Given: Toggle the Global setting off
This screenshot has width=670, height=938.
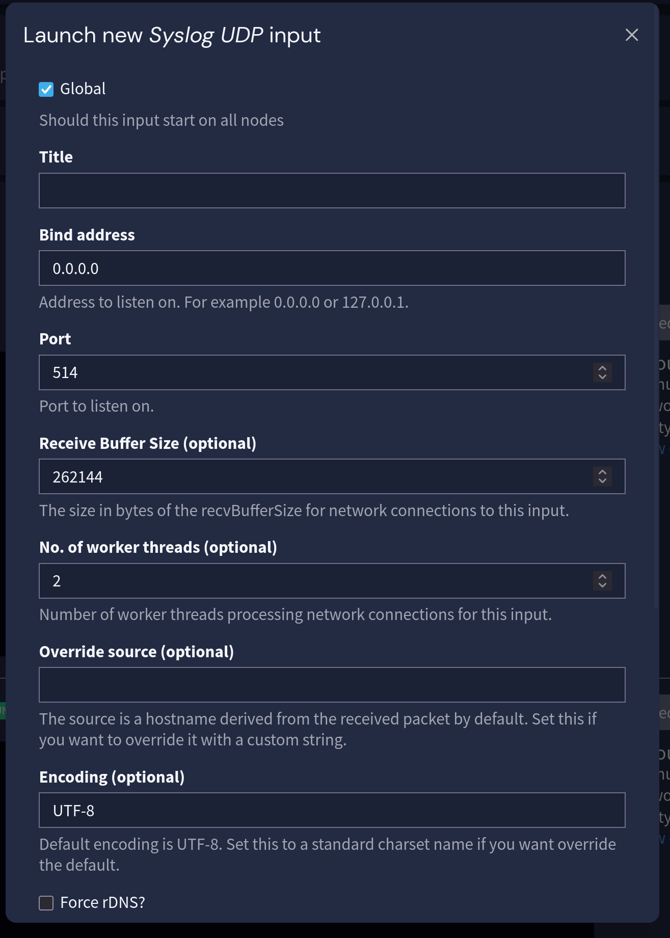Looking at the screenshot, I should (x=46, y=89).
